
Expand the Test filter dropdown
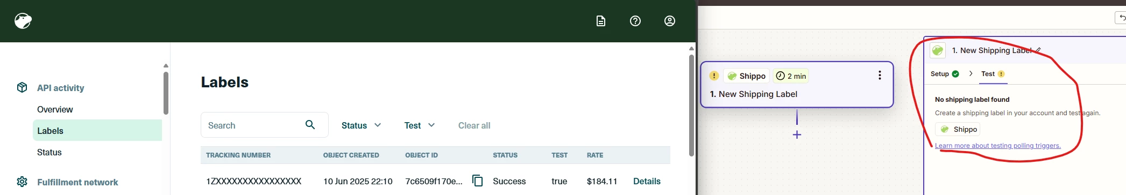[x=420, y=125]
